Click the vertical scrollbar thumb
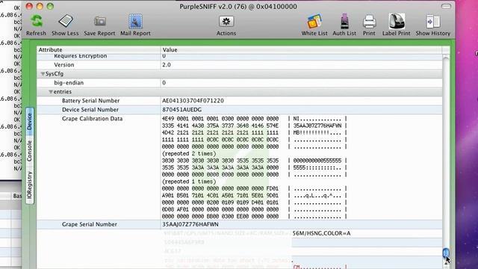The height and width of the screenshot is (269, 478). (x=446, y=253)
